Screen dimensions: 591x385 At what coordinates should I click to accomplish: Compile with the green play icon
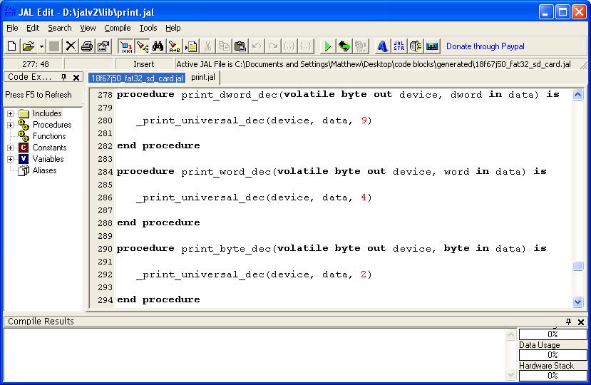327,46
